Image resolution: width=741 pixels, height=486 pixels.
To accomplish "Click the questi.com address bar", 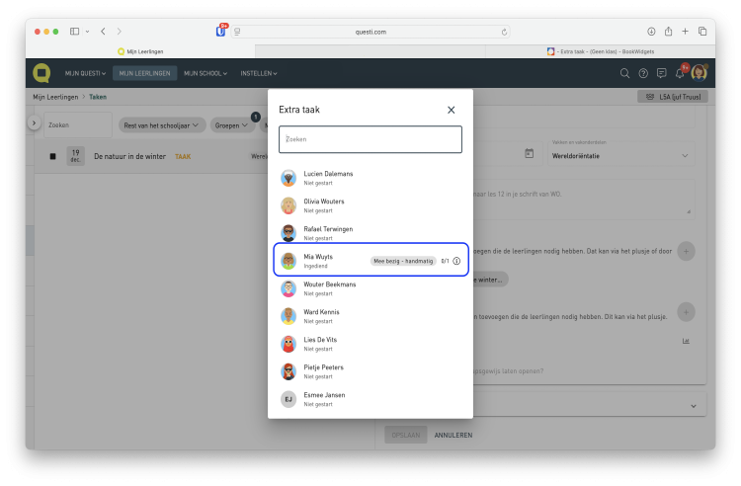I will [x=370, y=32].
